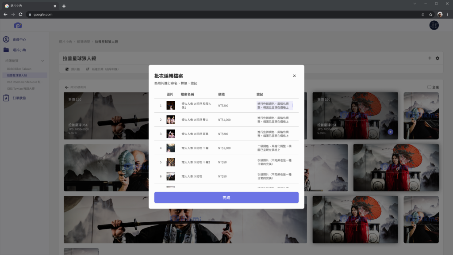
Task: Click the plus icon to add photos
Action: click(430, 58)
